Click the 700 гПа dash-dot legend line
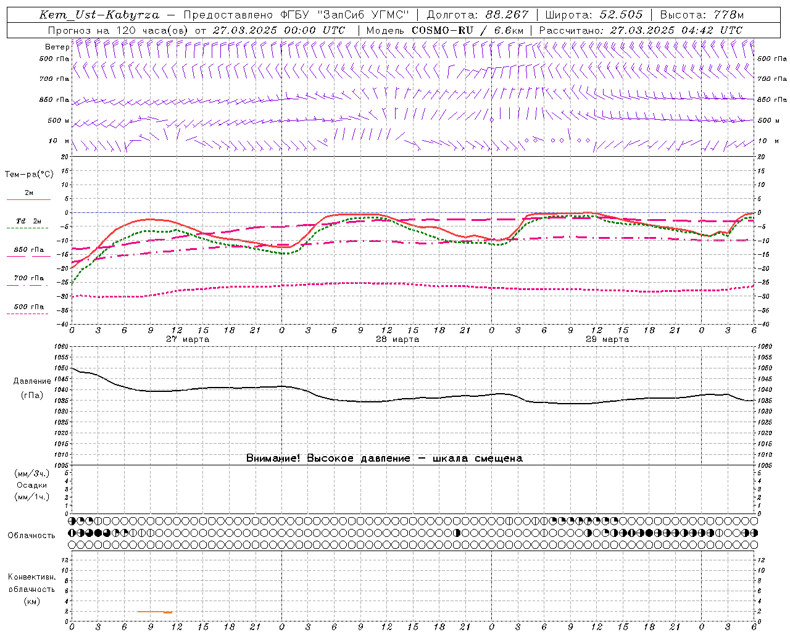This screenshot has width=790, height=632. [28, 285]
